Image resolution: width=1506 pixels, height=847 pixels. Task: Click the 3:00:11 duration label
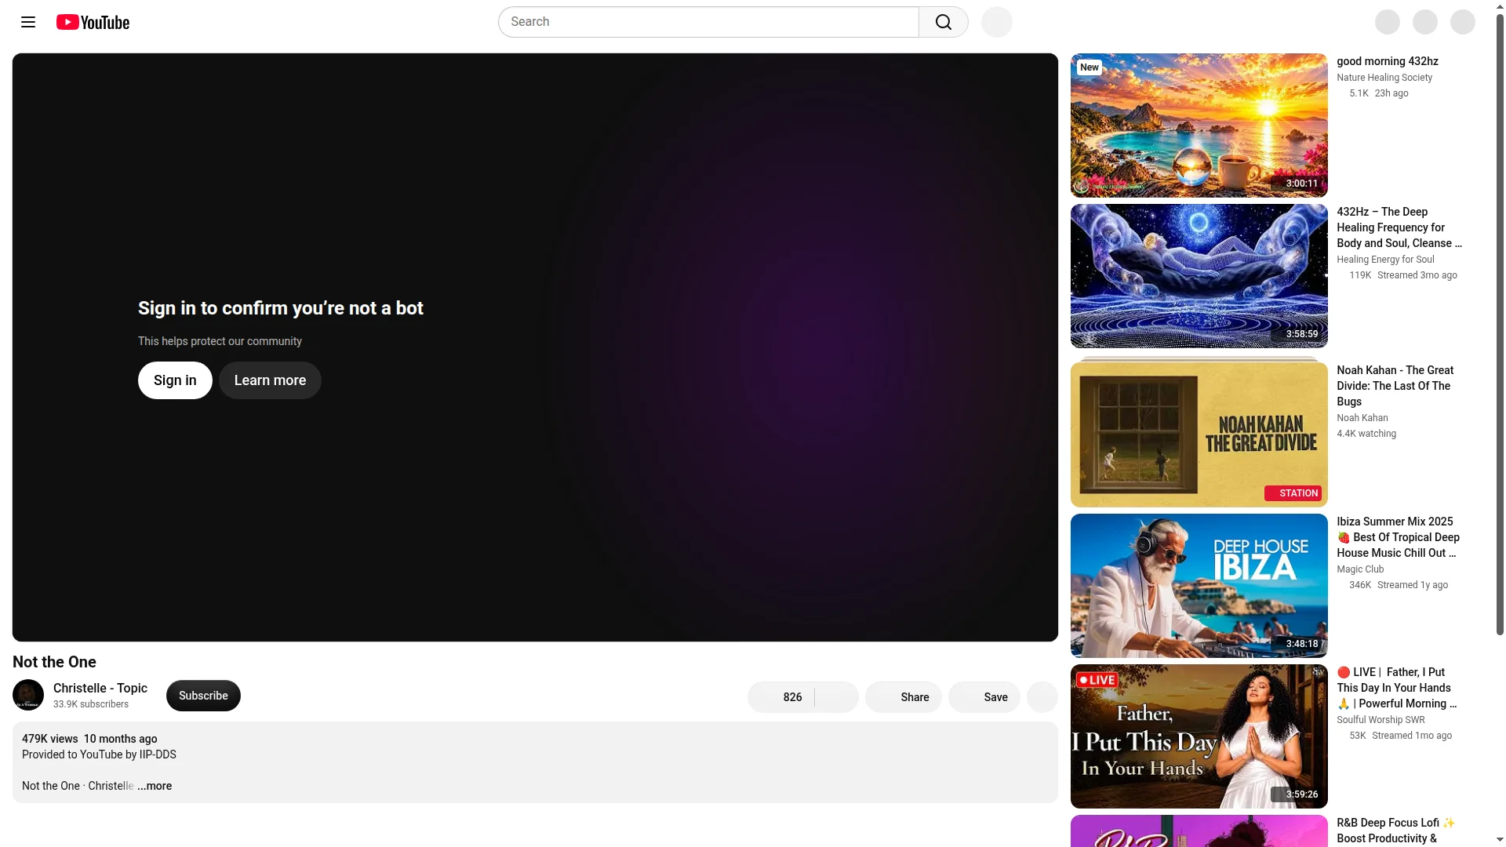point(1302,184)
